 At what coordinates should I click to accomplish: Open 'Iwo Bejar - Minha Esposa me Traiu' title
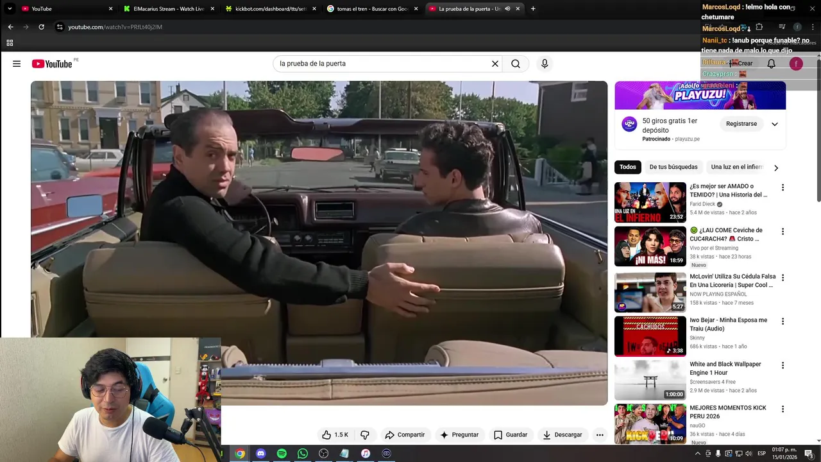728,325
